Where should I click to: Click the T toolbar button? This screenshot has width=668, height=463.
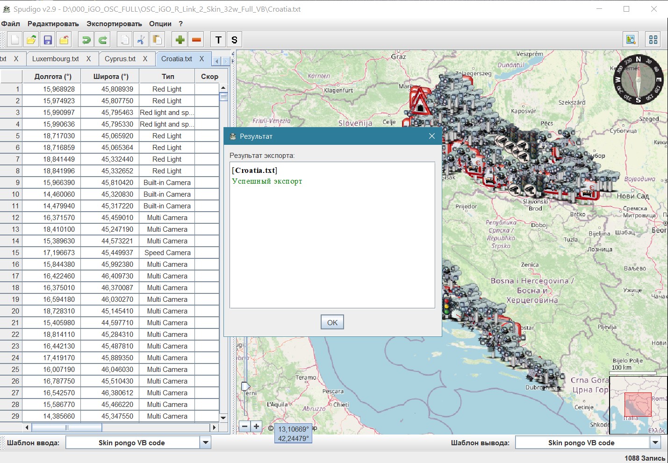point(218,40)
